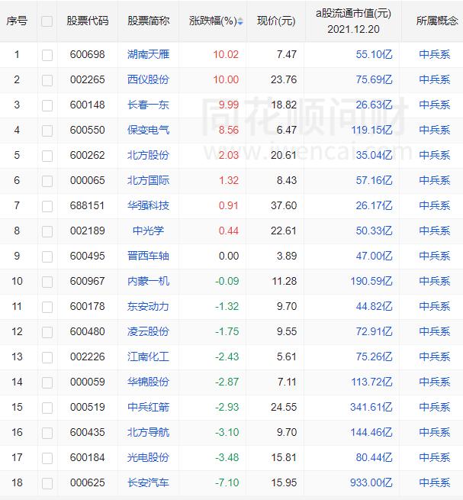Open stock link 凌云股份
Viewport: 463px width, 500px height.
148,331
